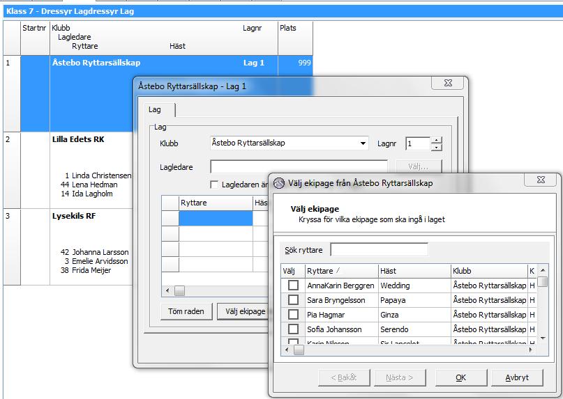Viewport: 563px width, 399px height.
Task: Open the Klubb dropdown in Lag dialog
Action: pyautogui.click(x=363, y=143)
